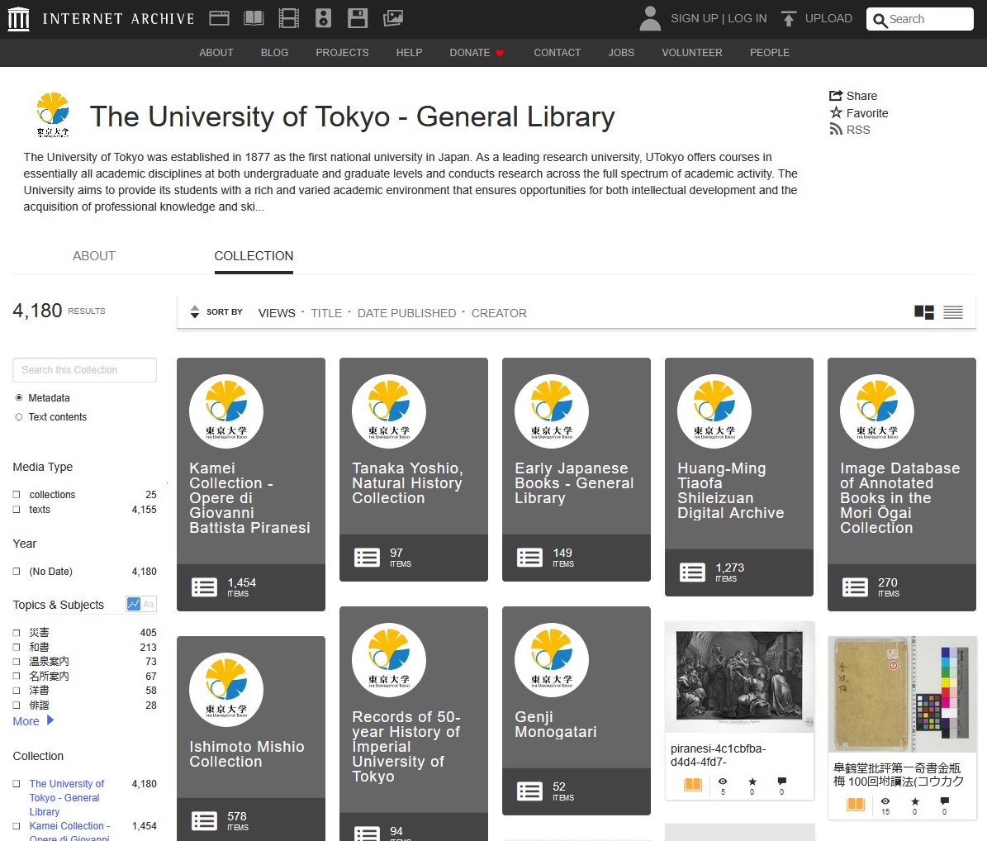Open the Images icon in top bar
This screenshot has height=841, width=987.
tap(393, 18)
